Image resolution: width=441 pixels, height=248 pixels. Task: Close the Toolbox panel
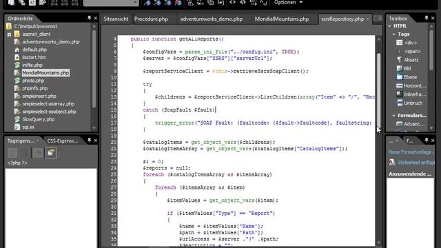tap(433, 18)
